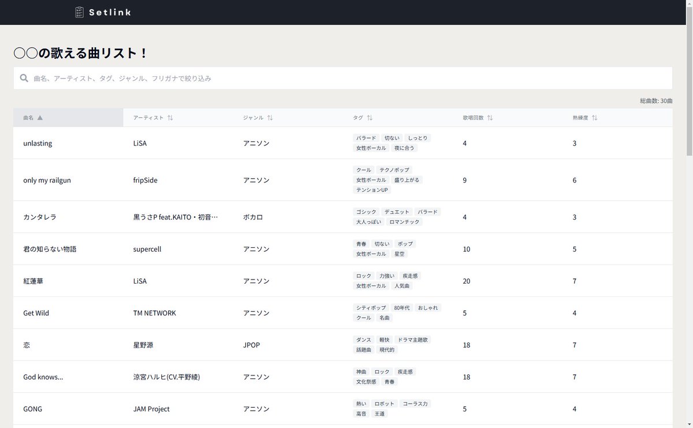Click the Setlink clipboard logo icon

pos(80,12)
